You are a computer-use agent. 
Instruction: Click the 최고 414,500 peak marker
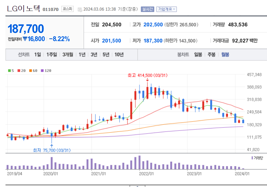[x=147, y=75]
